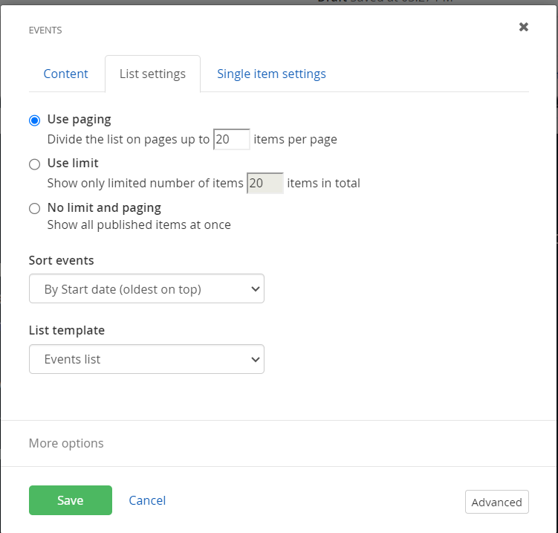Screen dimensions: 558x533
Task: Expand the More options section
Action: point(66,443)
